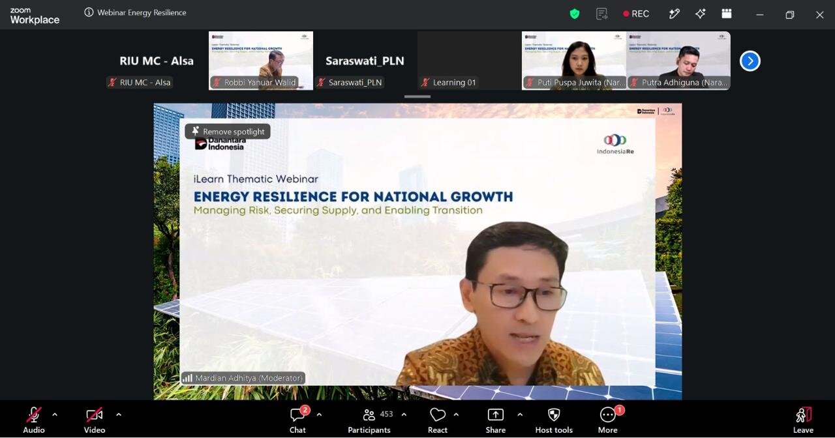Image resolution: width=835 pixels, height=438 pixels.
Task: Expand the caret next to Share
Action: (520, 414)
